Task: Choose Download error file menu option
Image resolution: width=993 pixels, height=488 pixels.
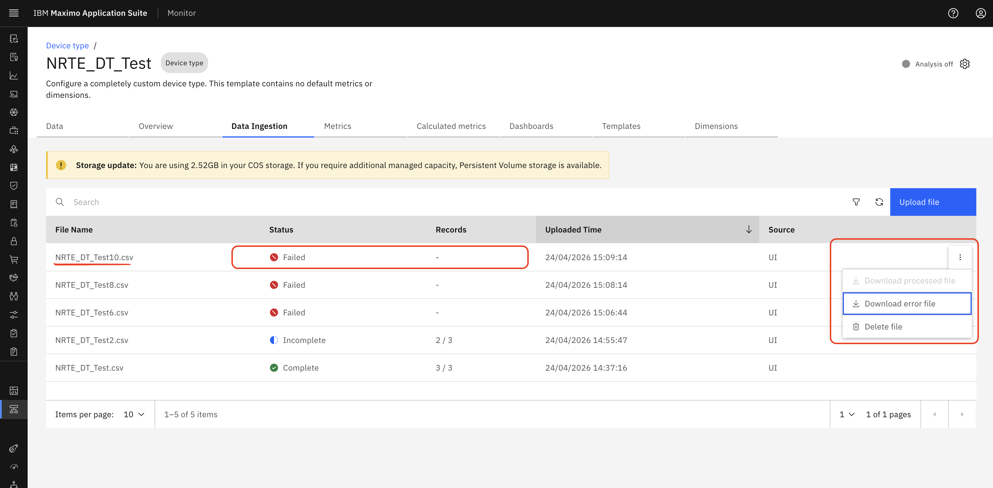Action: point(907,304)
